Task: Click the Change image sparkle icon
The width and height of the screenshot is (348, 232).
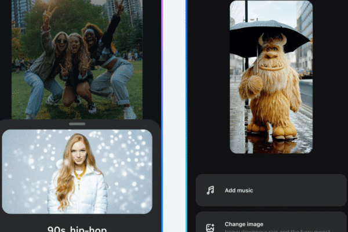Action: [211, 227]
